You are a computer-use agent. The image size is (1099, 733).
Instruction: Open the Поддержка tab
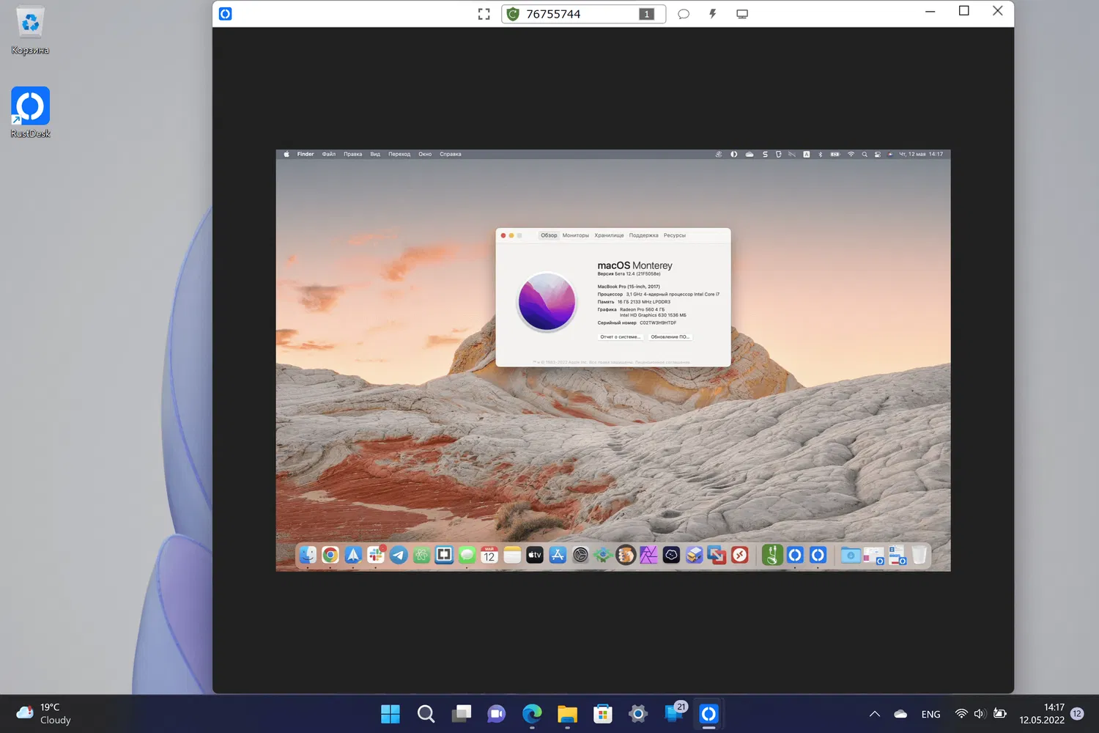pos(643,235)
